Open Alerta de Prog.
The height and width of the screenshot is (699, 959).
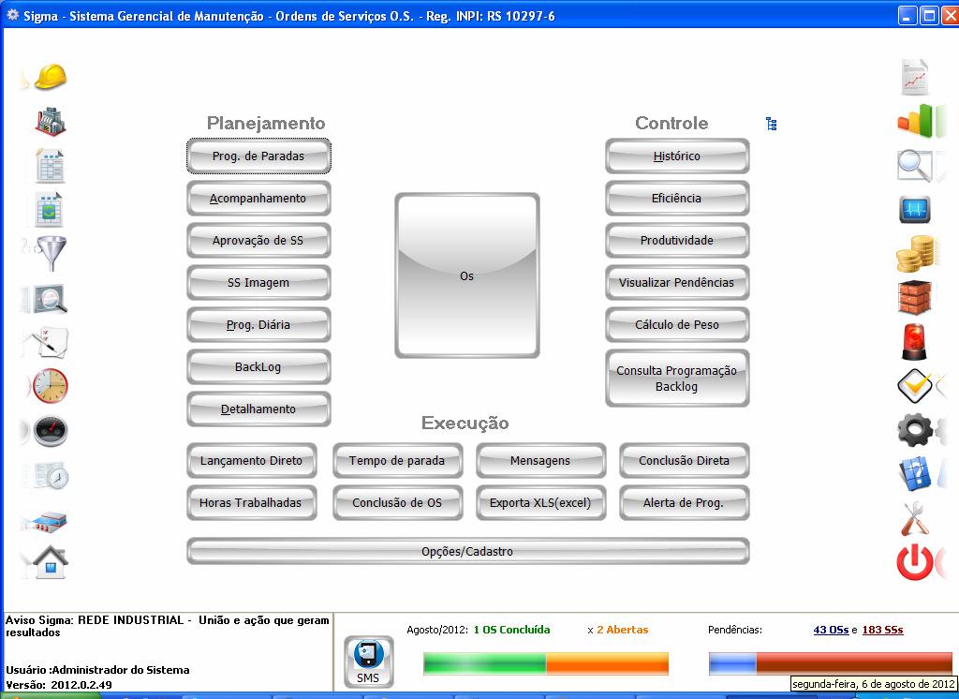684,503
